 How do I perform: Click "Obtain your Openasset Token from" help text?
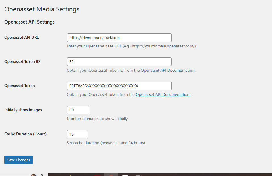tap(101, 94)
